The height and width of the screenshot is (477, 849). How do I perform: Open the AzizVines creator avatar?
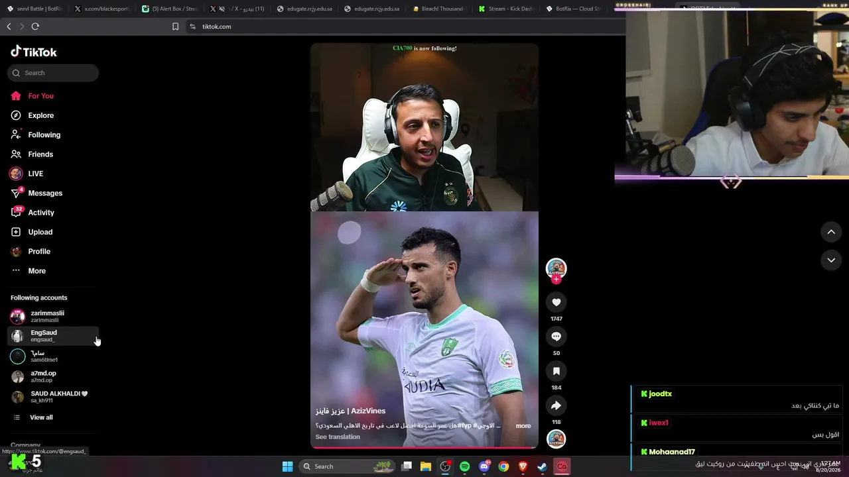[556, 268]
